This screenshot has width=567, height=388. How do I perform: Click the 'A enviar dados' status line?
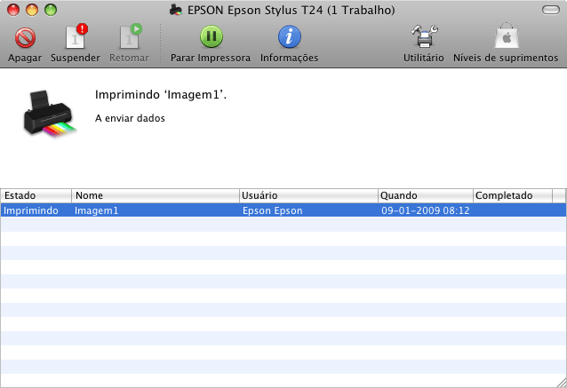click(x=130, y=118)
